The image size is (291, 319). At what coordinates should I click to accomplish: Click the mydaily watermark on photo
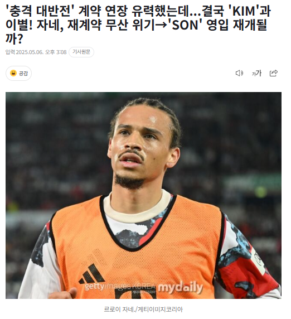[180, 287]
